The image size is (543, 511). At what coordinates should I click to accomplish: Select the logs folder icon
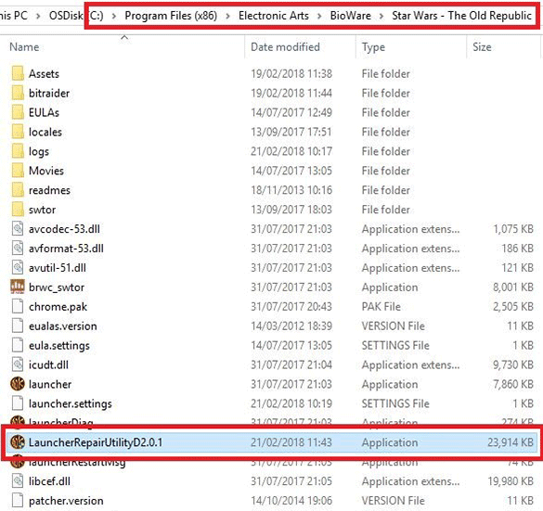(18, 151)
